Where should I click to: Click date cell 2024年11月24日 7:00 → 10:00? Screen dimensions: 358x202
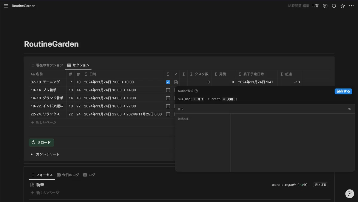click(109, 82)
